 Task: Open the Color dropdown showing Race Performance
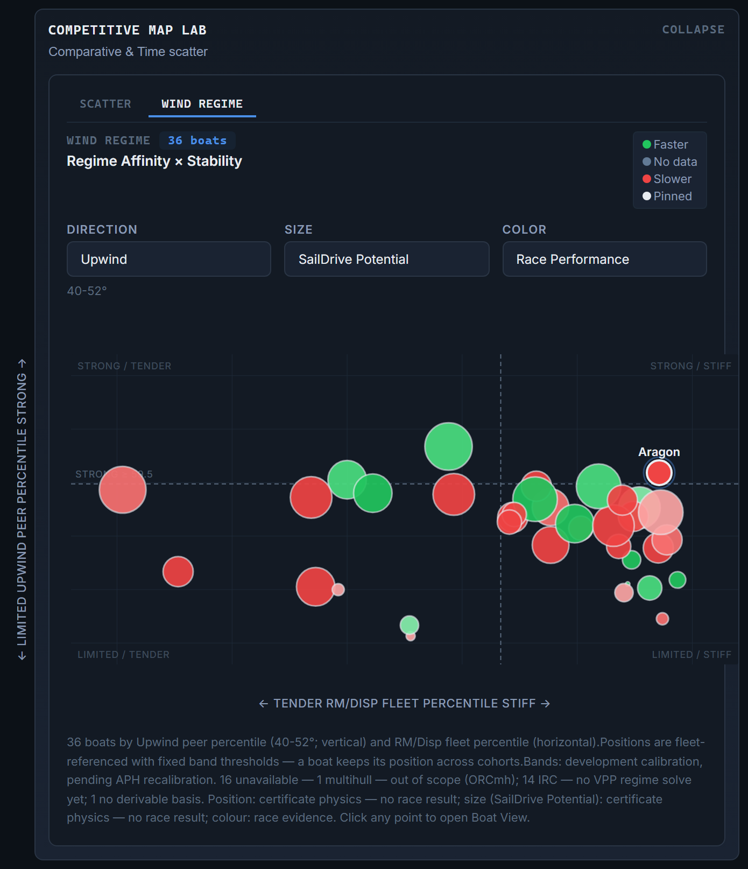[604, 259]
